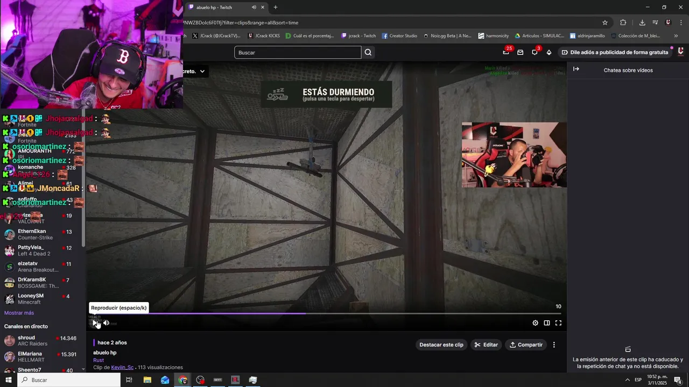Viewport: 689px width, 387px height.
Task: Open shroud channel in sidebar
Action: [x=41, y=341]
